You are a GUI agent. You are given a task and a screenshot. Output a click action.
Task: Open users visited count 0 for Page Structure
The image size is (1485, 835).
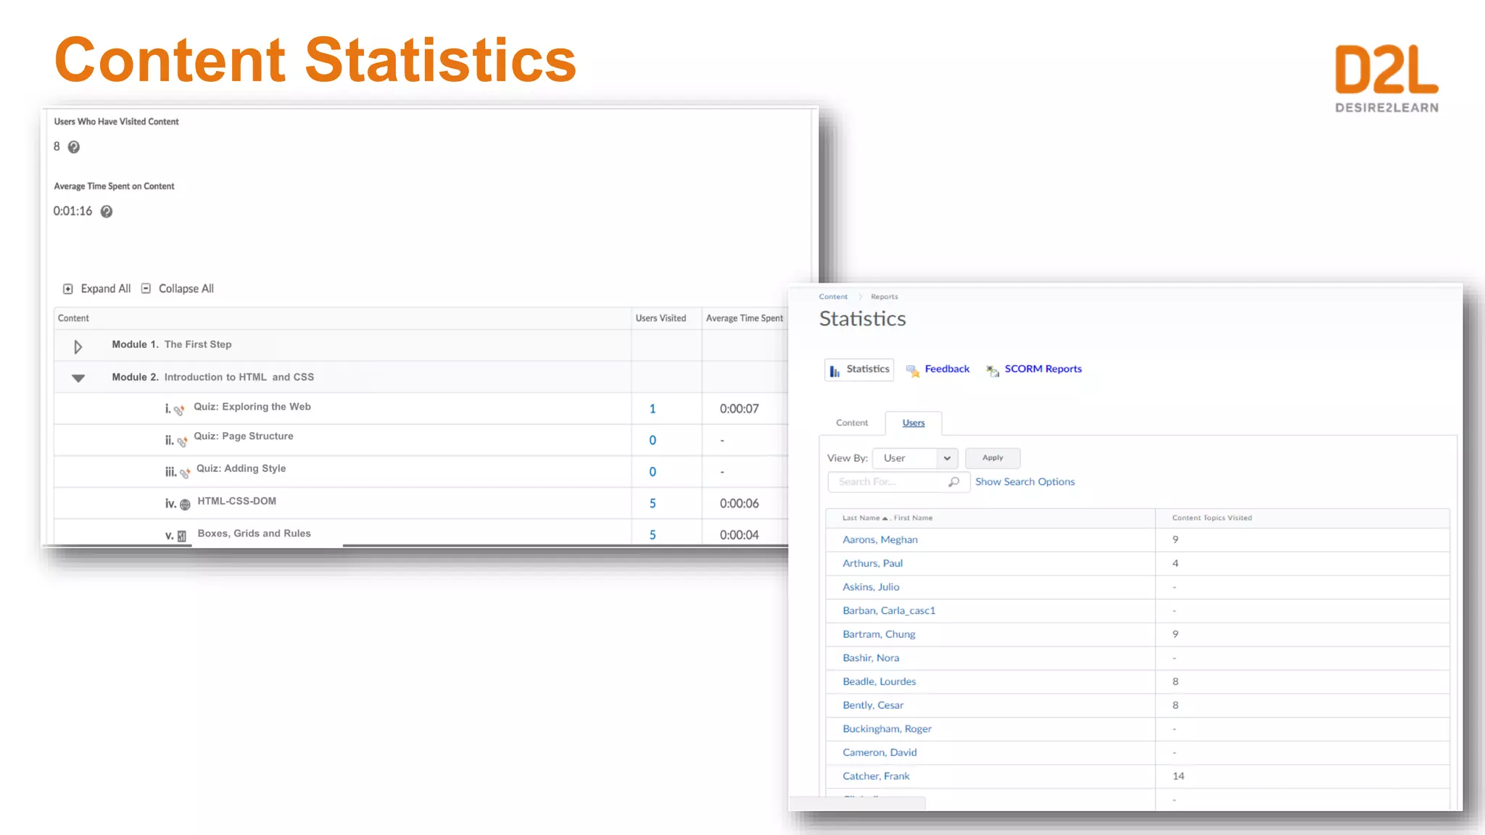[x=653, y=441]
